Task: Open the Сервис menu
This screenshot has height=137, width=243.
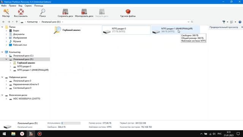Action: [28, 6]
